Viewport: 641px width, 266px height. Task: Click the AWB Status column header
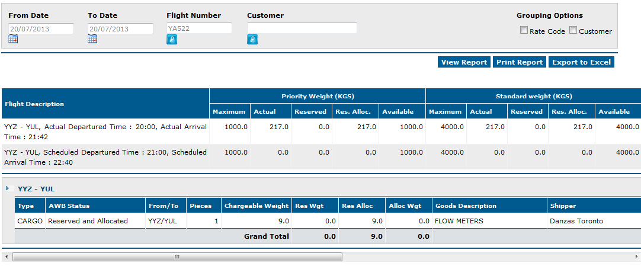[95, 206]
